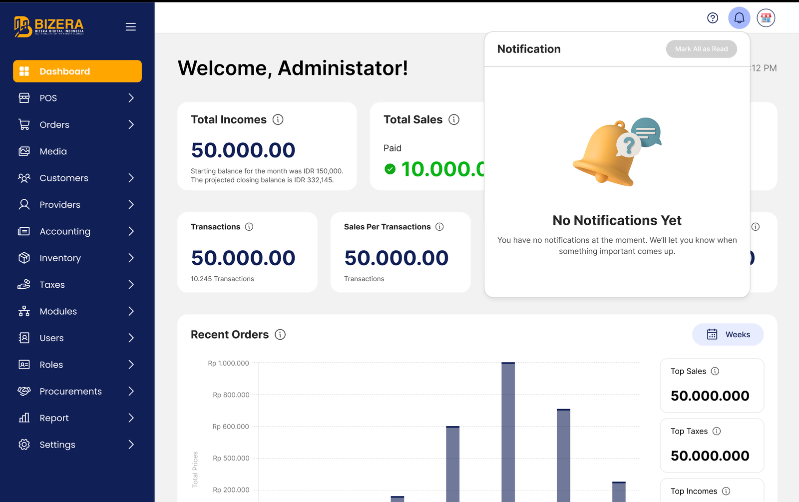
Task: Click the Report bar chart icon
Action: click(24, 418)
